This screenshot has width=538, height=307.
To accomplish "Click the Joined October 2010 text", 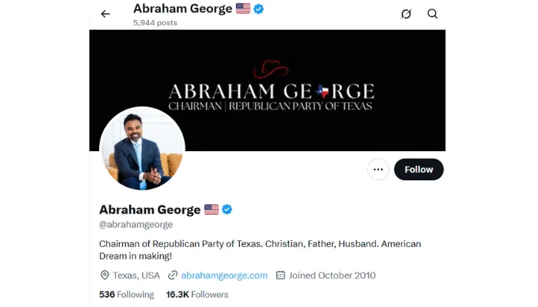I will pos(332,276).
